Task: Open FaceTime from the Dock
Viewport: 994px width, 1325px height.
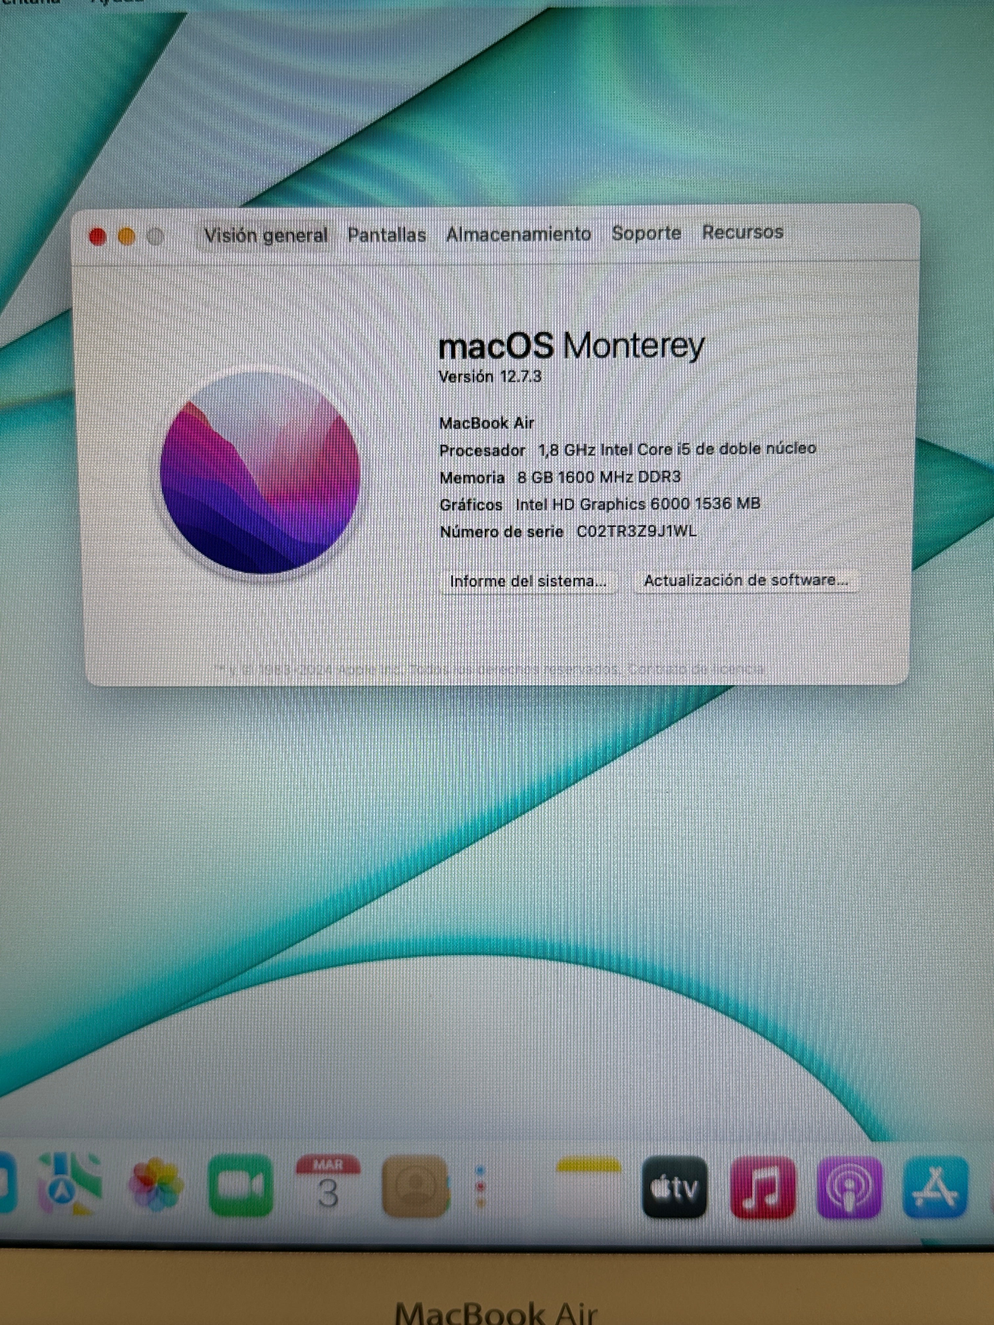Action: pyautogui.click(x=240, y=1185)
